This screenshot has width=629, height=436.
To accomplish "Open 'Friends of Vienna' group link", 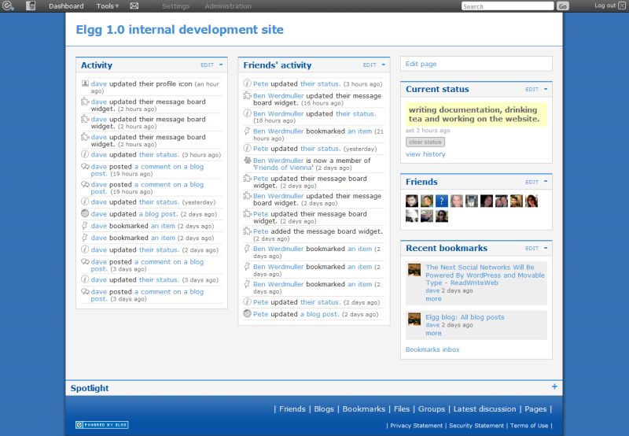I will tap(283, 168).
